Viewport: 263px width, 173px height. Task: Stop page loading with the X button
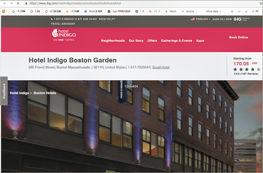18,3
